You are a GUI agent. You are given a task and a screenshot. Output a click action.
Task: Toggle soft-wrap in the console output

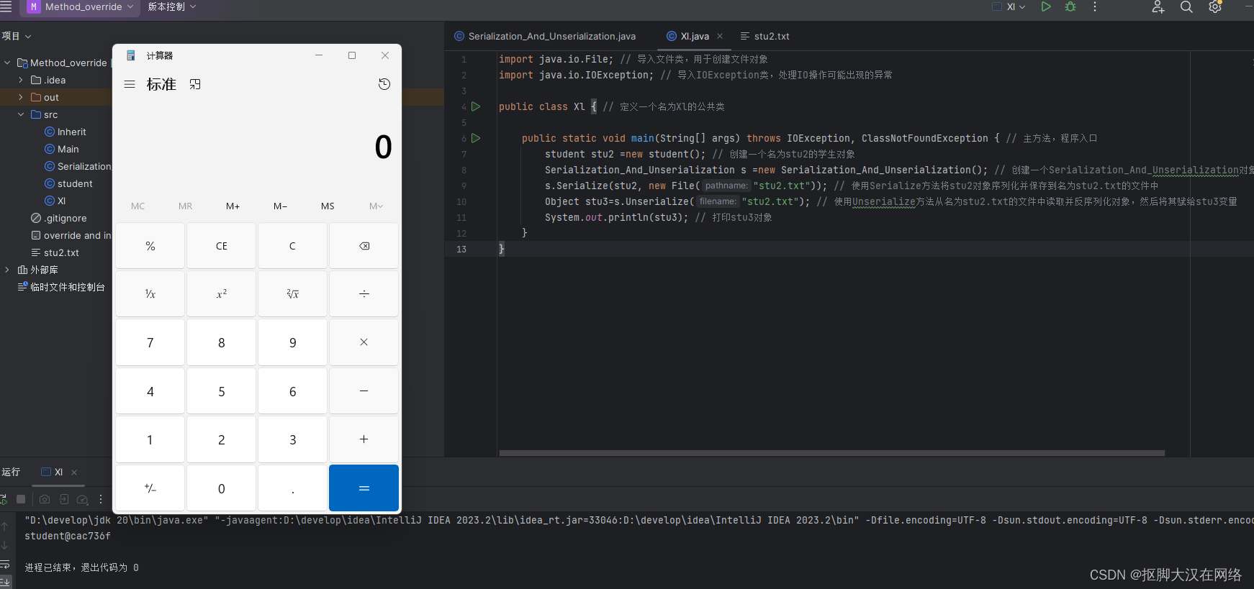point(4,565)
